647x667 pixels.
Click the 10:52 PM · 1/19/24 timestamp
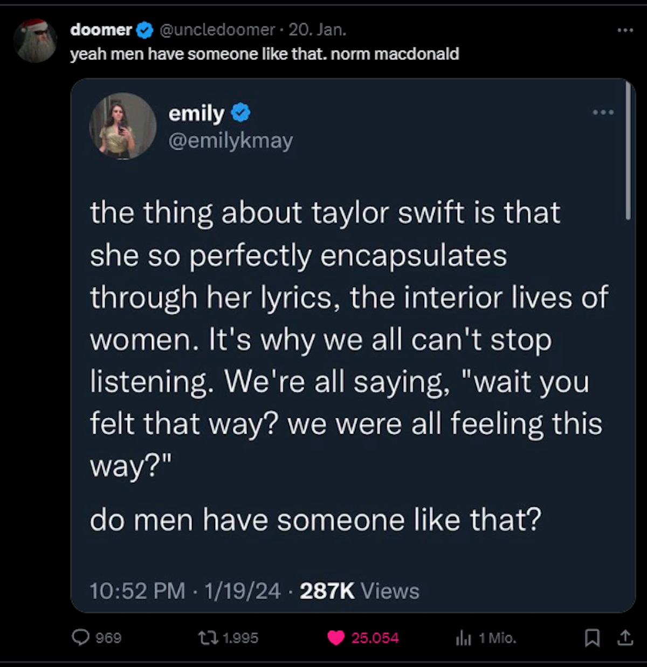[185, 591]
